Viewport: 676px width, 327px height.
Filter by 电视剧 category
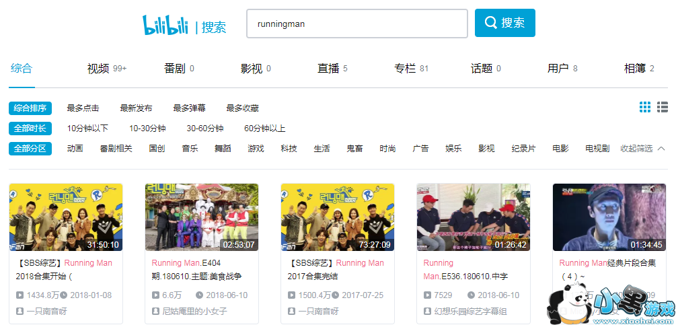click(597, 149)
